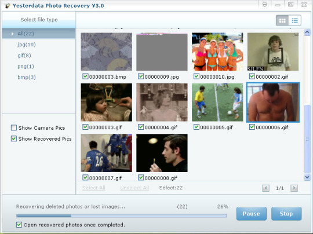Uncheck 00000003.bmp checkbox
This screenshot has width=313, height=234.
click(x=85, y=76)
